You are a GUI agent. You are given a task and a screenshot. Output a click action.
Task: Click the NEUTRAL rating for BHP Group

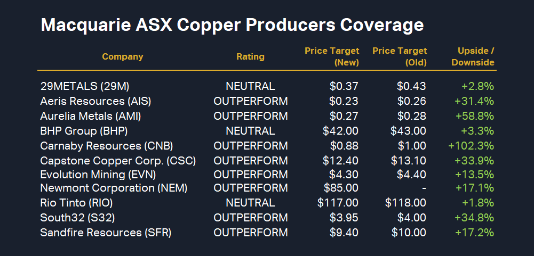pyautogui.click(x=250, y=131)
